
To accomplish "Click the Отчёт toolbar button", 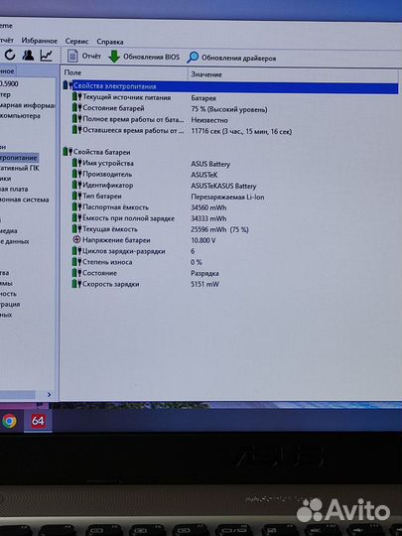I will 84,56.
